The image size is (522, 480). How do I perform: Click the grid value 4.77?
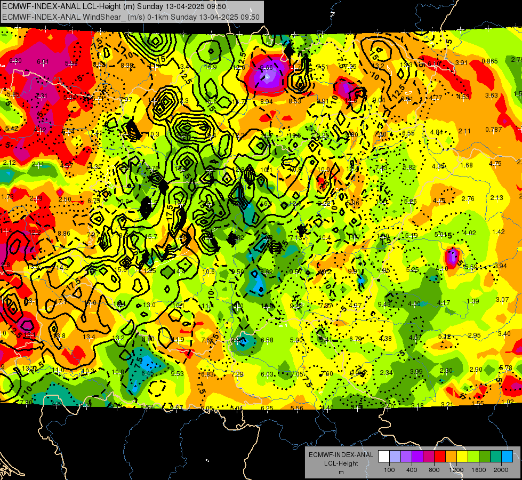click(x=436, y=98)
